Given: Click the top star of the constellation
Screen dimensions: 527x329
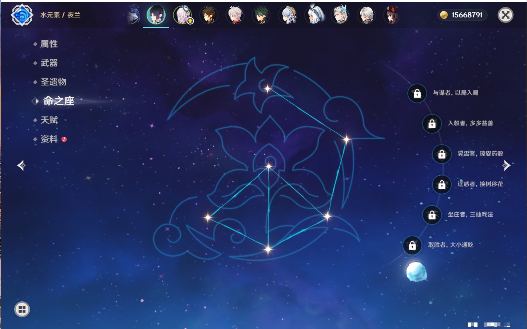Looking at the screenshot, I should [268, 89].
